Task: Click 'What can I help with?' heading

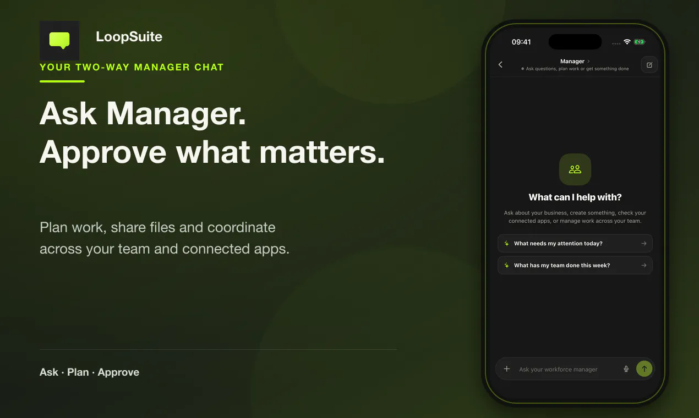Action: coord(575,197)
